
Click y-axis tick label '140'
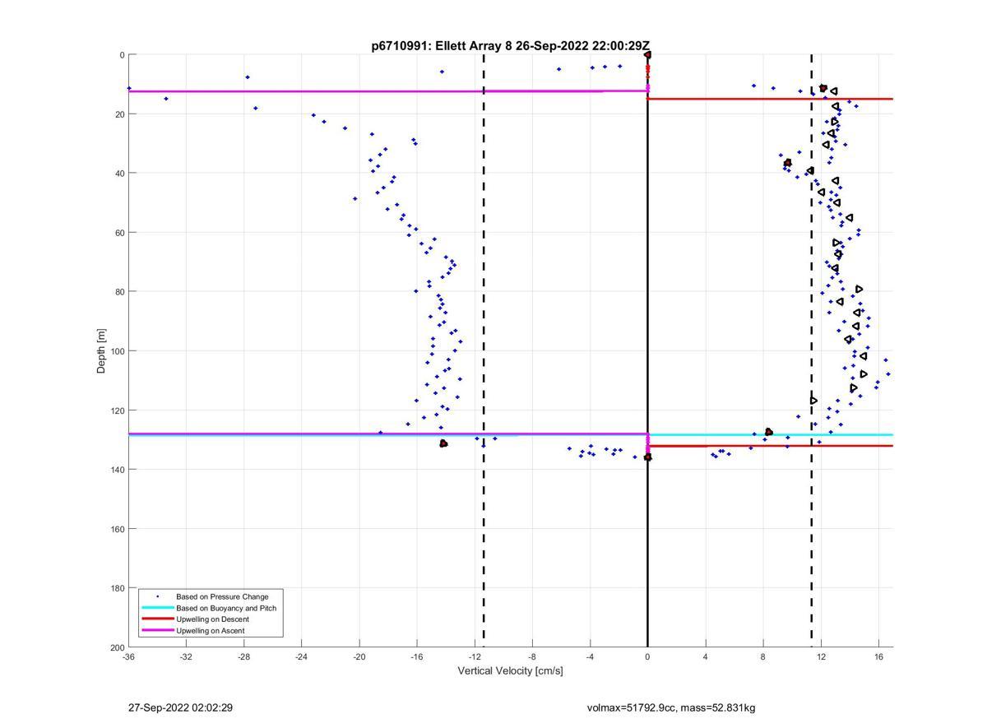pyautogui.click(x=117, y=470)
